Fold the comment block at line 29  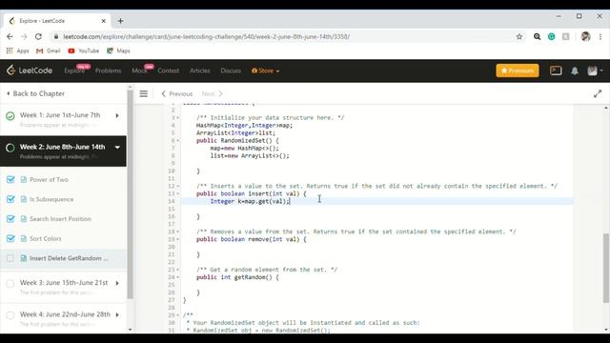(178, 315)
